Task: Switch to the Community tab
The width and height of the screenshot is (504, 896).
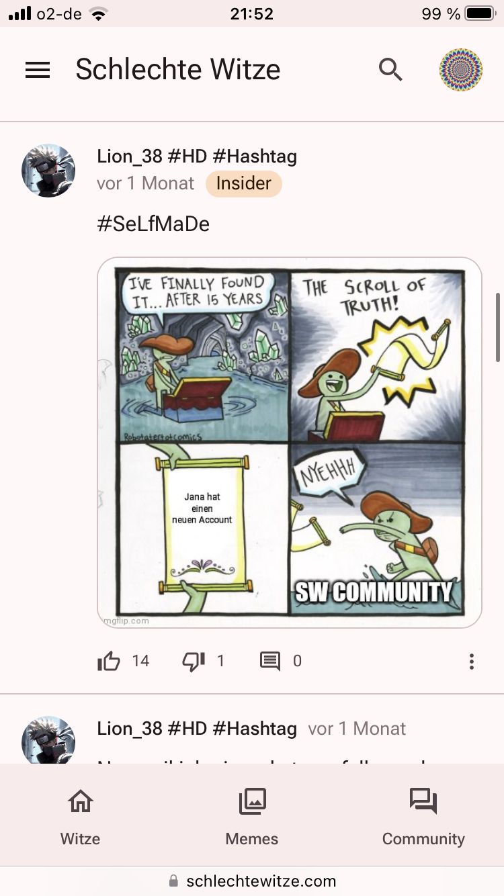Action: click(423, 817)
